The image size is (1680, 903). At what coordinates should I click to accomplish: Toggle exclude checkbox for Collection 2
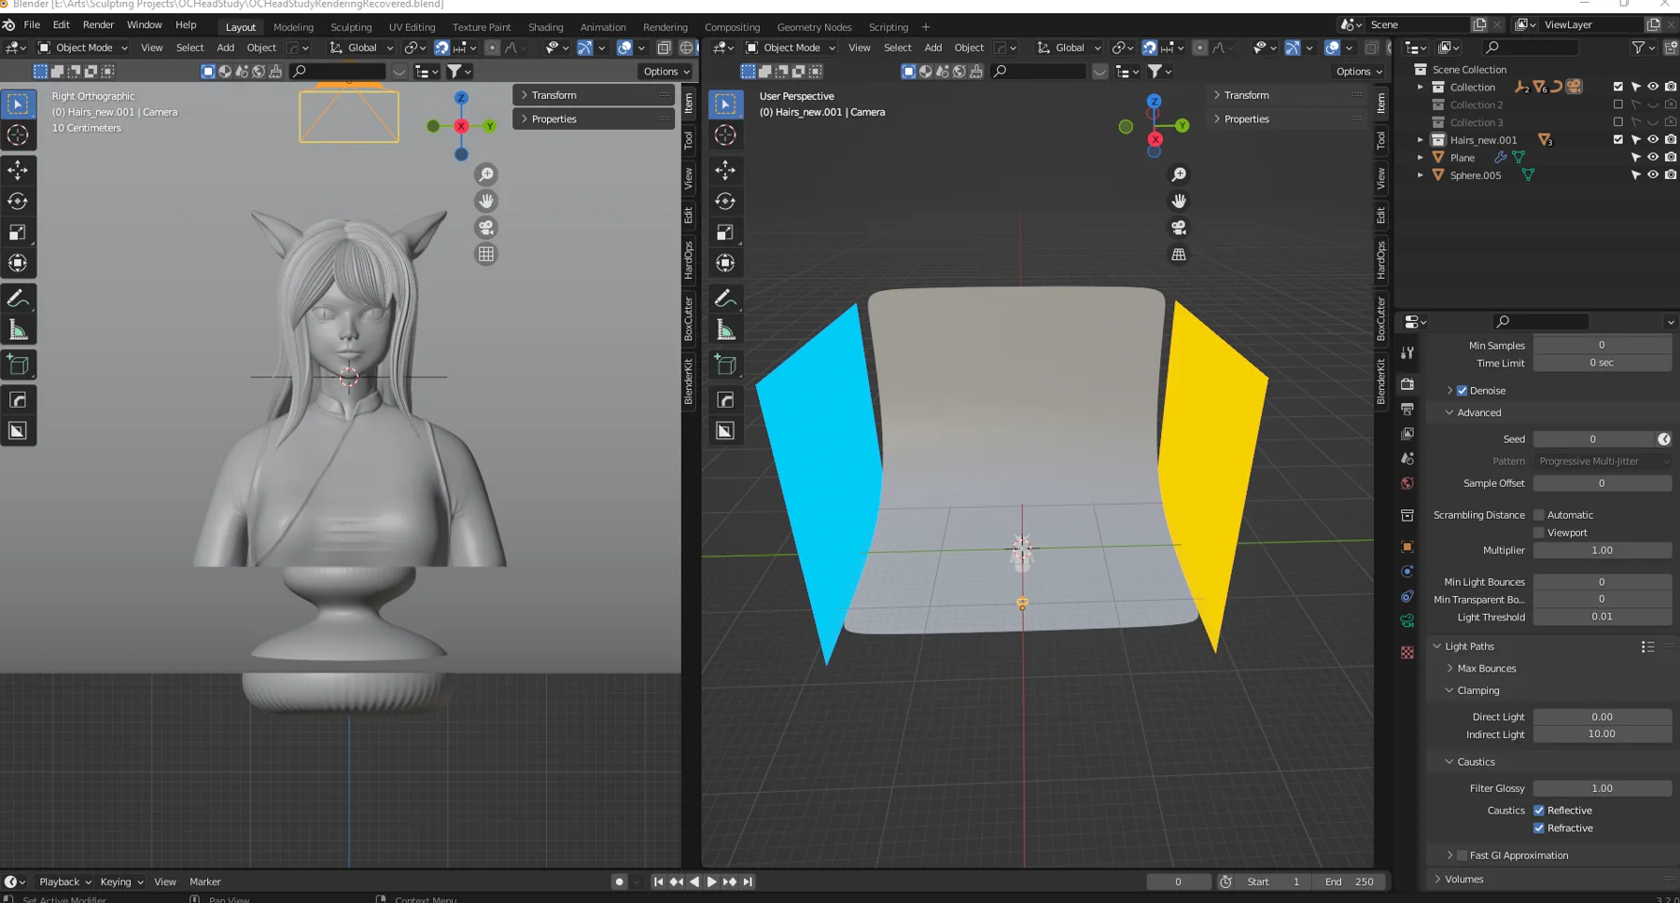[x=1618, y=104]
